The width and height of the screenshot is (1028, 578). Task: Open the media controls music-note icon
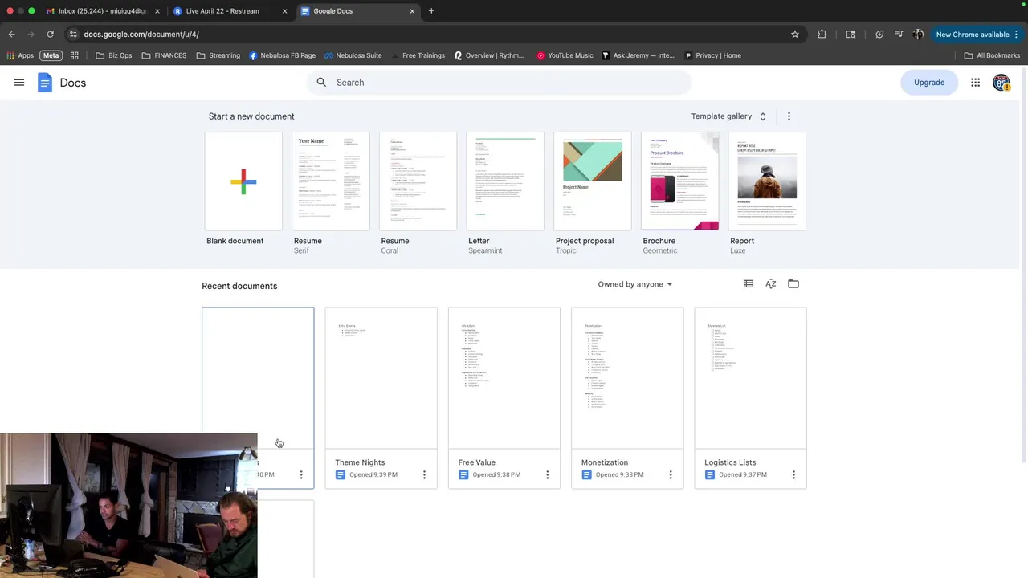coord(898,35)
